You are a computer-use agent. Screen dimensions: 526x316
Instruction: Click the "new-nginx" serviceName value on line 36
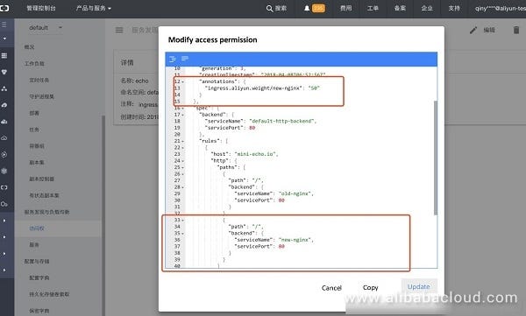point(295,240)
